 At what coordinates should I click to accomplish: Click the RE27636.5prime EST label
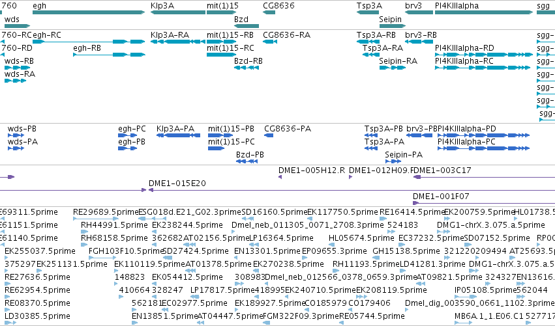[37, 277]
